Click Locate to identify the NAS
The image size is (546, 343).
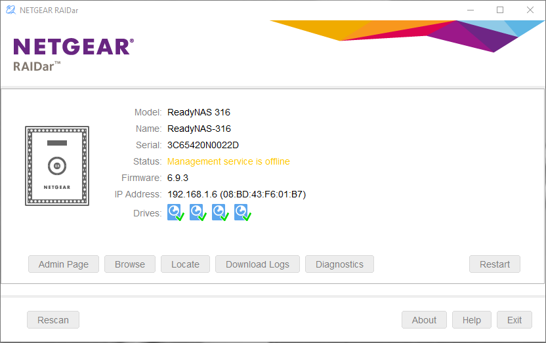pyautogui.click(x=185, y=264)
